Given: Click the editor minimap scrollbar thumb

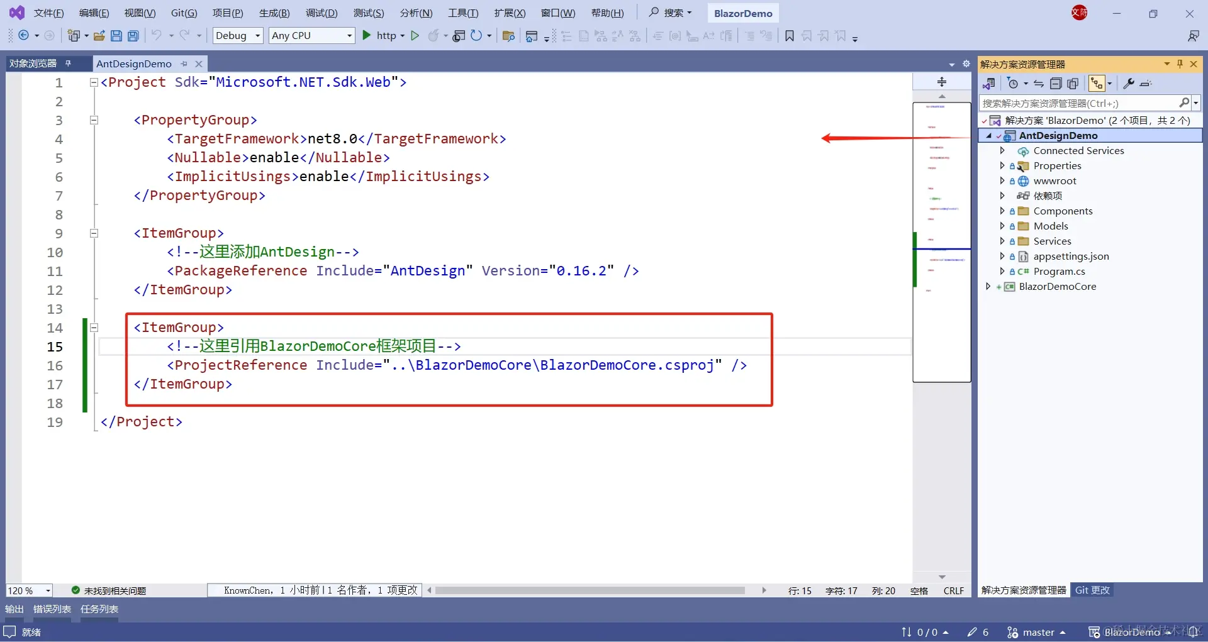Looking at the screenshot, I should coord(942,242).
